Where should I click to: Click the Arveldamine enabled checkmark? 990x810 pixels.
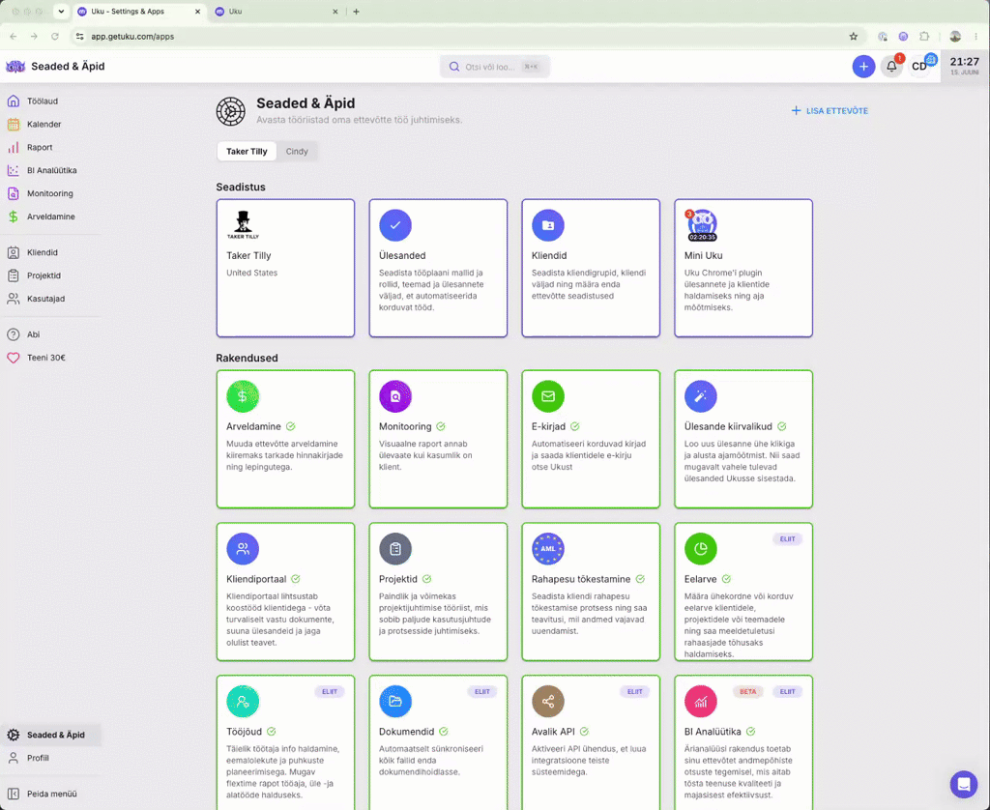290,427
